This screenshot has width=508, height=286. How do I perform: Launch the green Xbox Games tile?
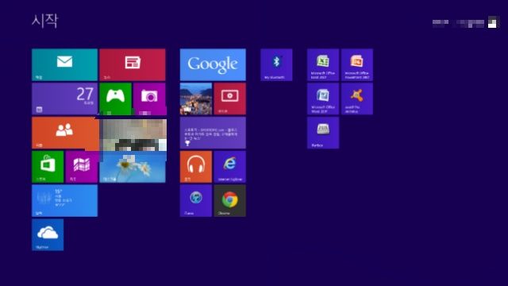[115, 99]
